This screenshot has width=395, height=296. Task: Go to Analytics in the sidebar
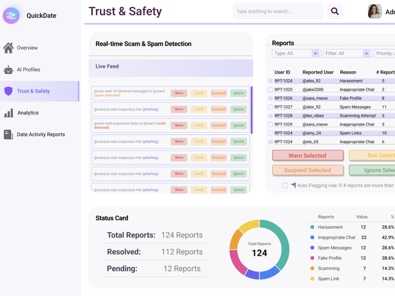pos(28,113)
